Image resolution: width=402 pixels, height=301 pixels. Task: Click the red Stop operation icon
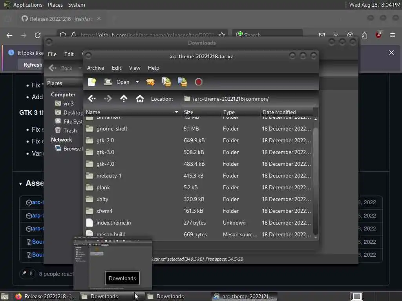tap(198, 82)
